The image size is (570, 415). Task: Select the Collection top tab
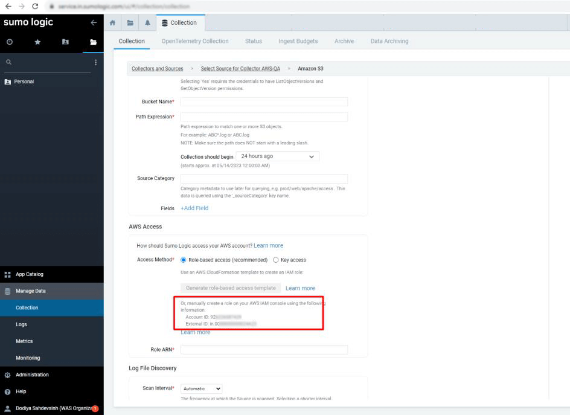[181, 22]
